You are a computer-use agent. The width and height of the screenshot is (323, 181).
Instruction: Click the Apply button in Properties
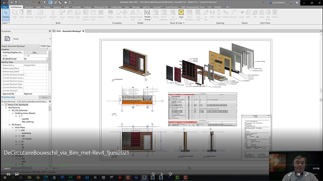[x=45, y=97]
